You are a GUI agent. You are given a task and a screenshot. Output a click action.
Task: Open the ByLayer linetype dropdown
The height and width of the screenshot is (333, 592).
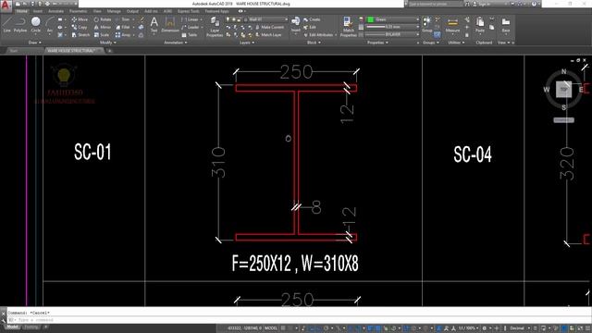click(x=393, y=34)
